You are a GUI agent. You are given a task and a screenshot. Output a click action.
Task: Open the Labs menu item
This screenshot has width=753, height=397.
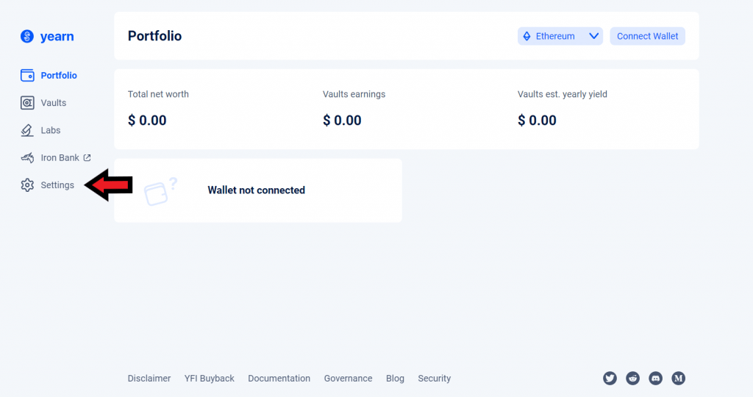[51, 130]
